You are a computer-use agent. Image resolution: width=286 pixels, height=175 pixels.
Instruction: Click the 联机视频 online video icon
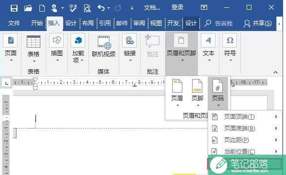(x=104, y=46)
